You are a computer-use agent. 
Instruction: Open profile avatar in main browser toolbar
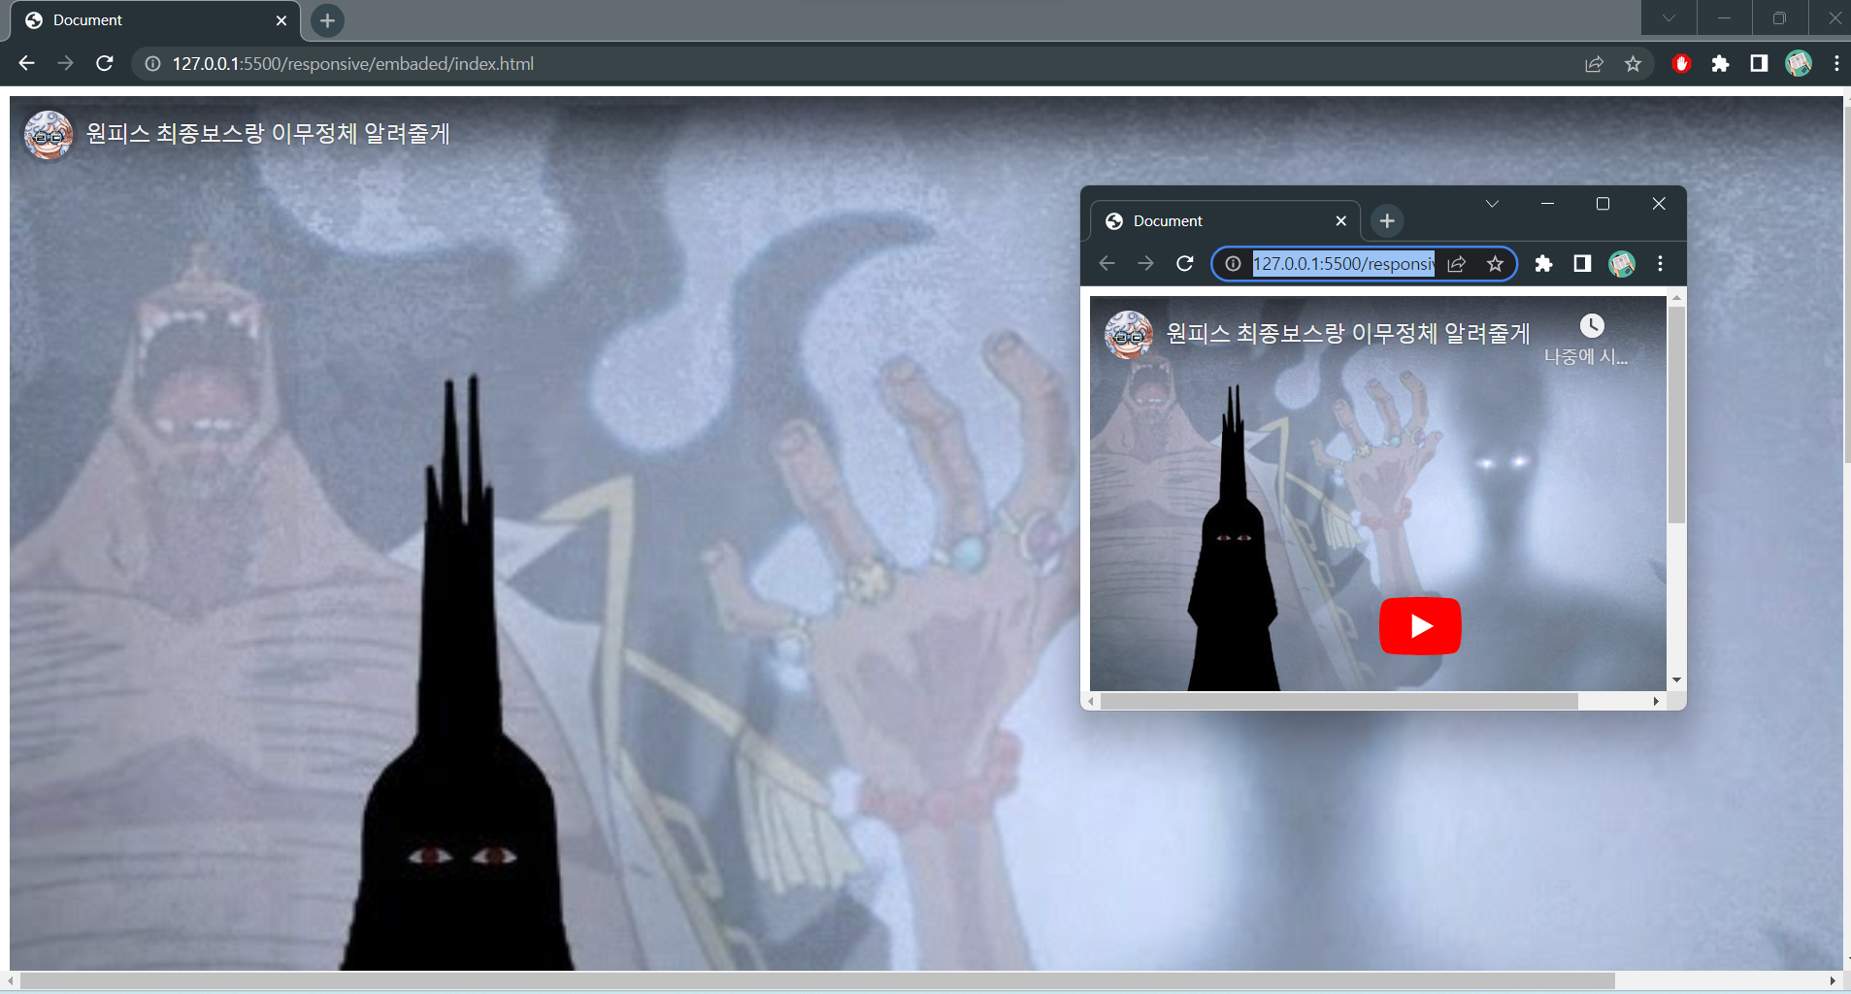coord(1799,63)
